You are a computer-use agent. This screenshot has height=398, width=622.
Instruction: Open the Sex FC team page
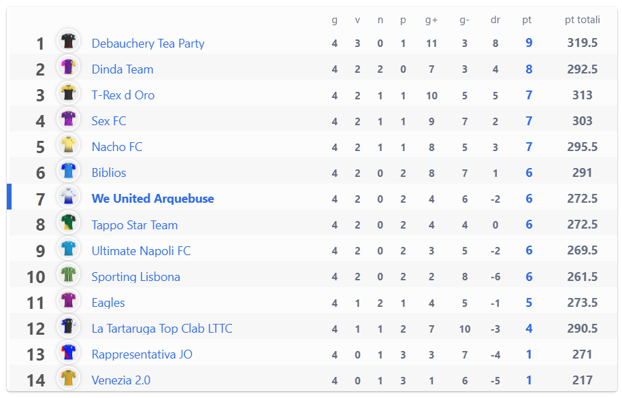click(x=109, y=121)
